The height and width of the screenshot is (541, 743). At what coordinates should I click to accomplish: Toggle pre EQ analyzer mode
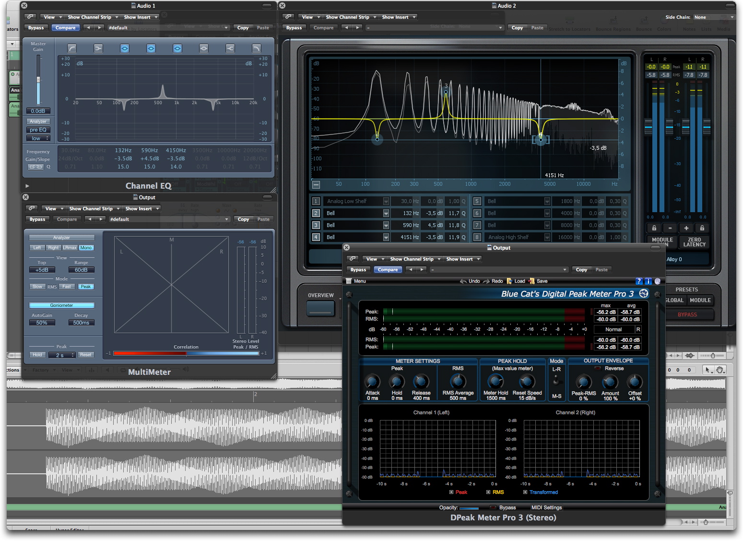[38, 130]
